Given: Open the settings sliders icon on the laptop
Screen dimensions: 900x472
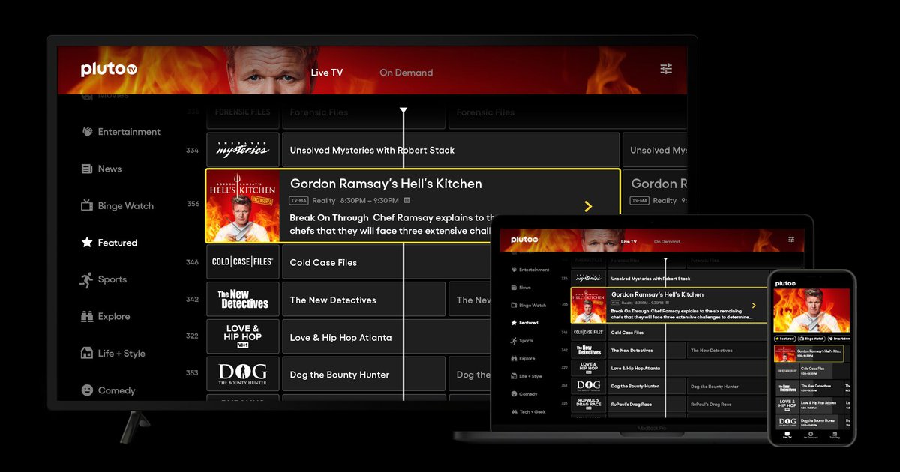Looking at the screenshot, I should coord(790,240).
